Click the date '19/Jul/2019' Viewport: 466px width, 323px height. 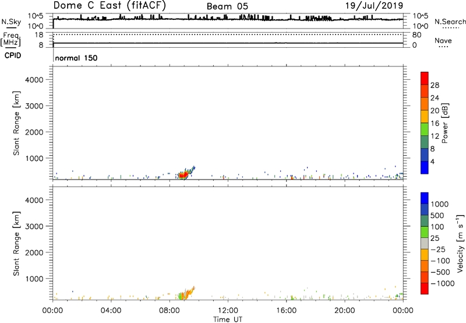point(374,6)
